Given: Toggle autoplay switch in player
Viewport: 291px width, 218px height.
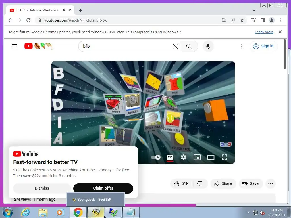Looking at the screenshot, I should click(x=155, y=157).
